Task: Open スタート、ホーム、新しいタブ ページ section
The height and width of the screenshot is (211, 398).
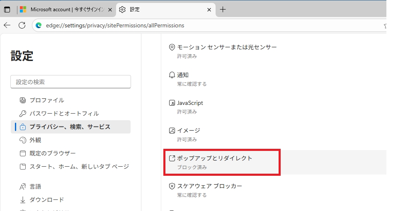Action: 79,167
